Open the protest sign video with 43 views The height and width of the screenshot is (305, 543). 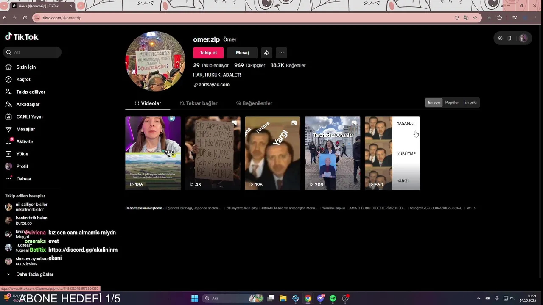click(x=213, y=153)
